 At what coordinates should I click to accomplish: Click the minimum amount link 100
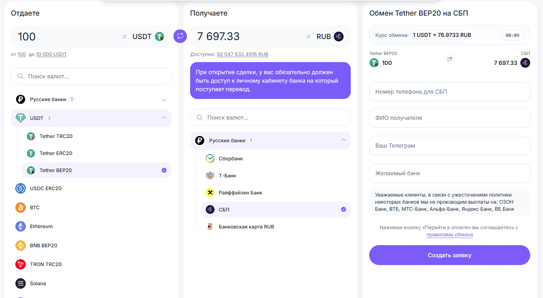pos(22,54)
